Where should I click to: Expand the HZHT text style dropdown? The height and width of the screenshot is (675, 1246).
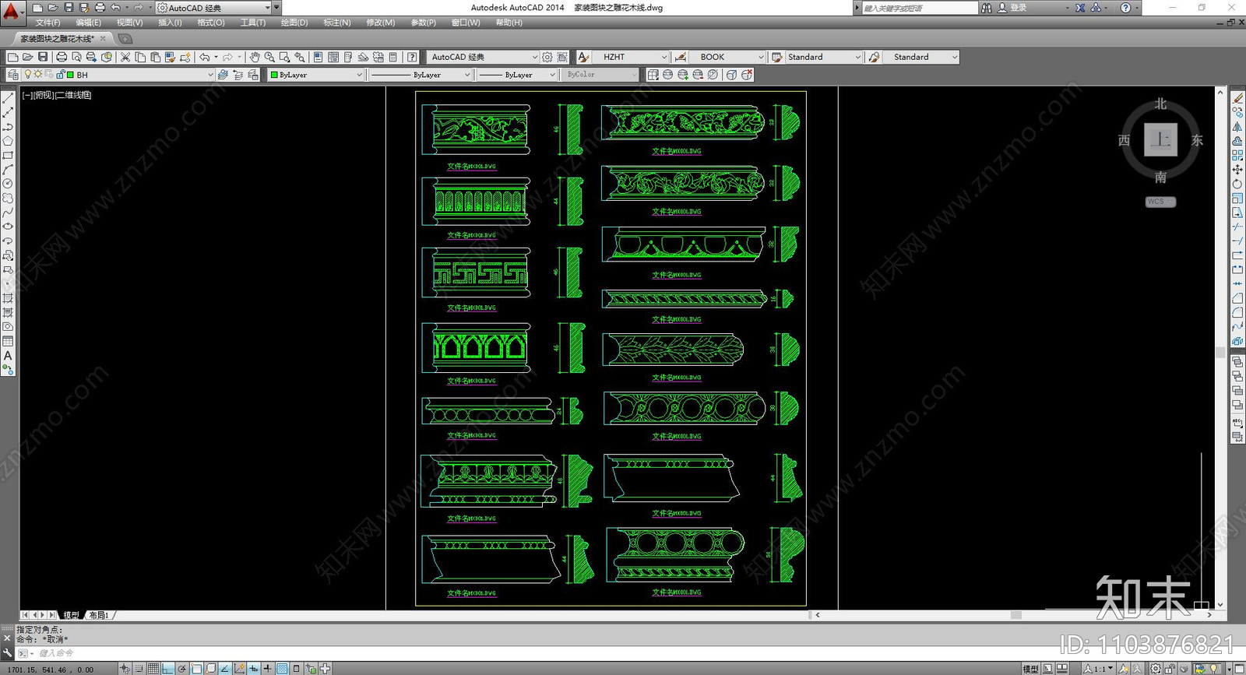tap(663, 57)
